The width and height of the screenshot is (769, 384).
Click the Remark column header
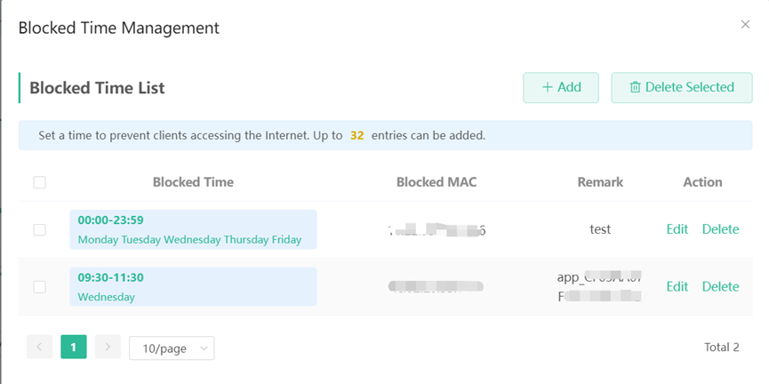pos(600,182)
